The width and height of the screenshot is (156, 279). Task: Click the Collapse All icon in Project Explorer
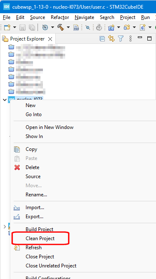[102, 38]
